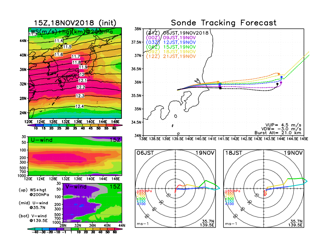Click "≥850hPa" legend in 06JST hodograph
Viewport: 324px width, 250px height.
click(144, 191)
